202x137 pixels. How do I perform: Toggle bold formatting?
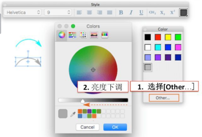[121, 13]
